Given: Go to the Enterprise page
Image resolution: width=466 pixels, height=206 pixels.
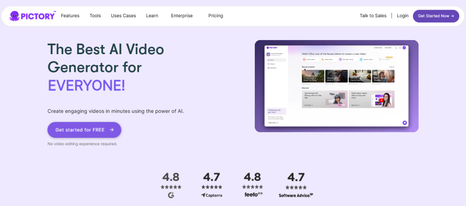Looking at the screenshot, I should (182, 16).
